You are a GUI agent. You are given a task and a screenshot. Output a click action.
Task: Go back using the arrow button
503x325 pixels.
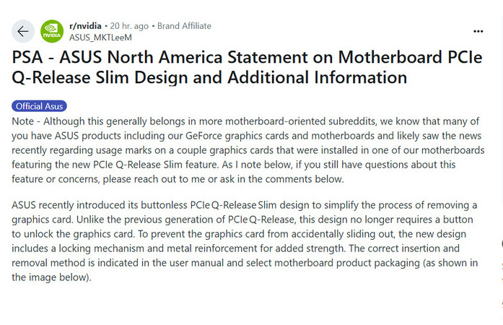point(23,32)
